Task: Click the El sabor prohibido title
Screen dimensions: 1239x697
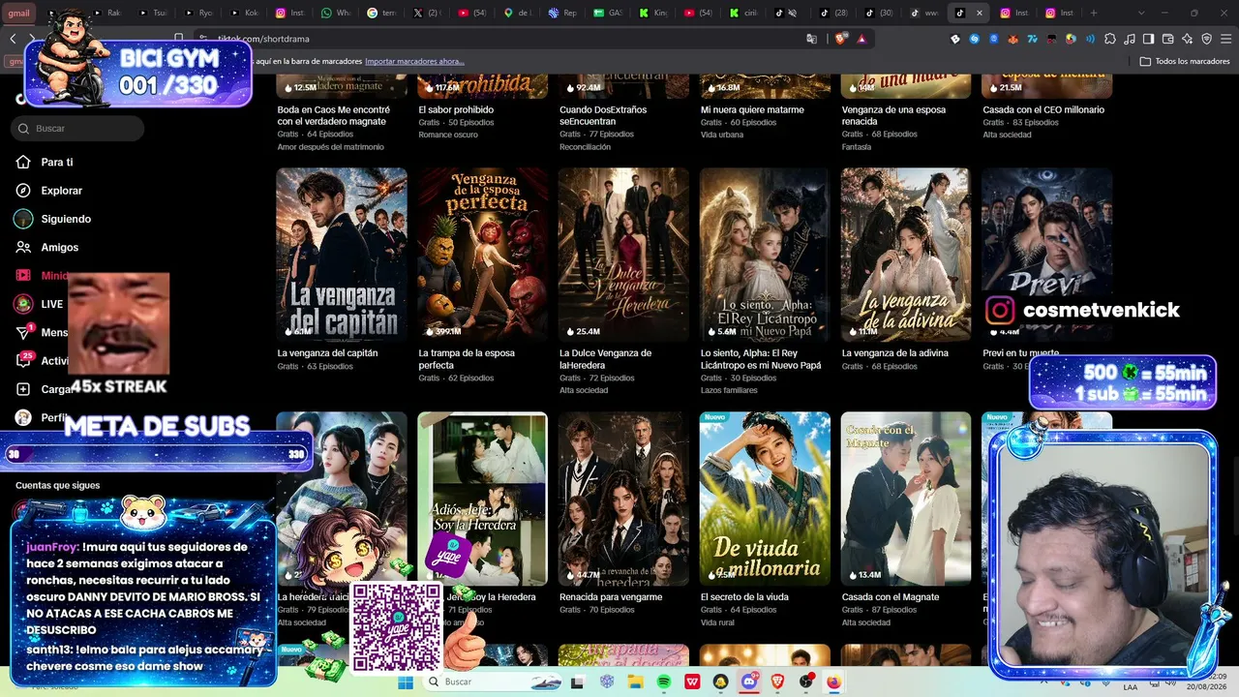Action: [x=456, y=109]
